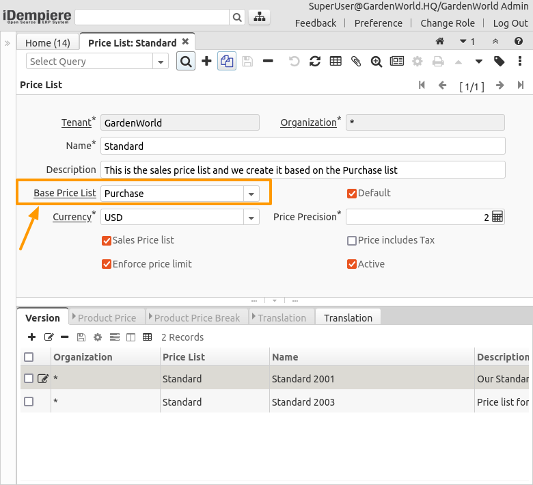
Task: Open the menu tree icon beside search
Action: (x=260, y=18)
